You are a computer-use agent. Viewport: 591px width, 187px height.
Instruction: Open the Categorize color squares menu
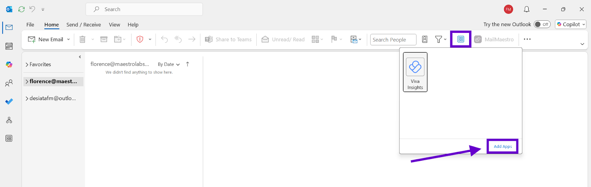click(317, 39)
